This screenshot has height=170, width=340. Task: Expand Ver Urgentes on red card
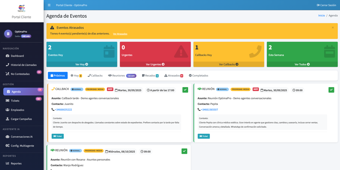click(x=155, y=64)
